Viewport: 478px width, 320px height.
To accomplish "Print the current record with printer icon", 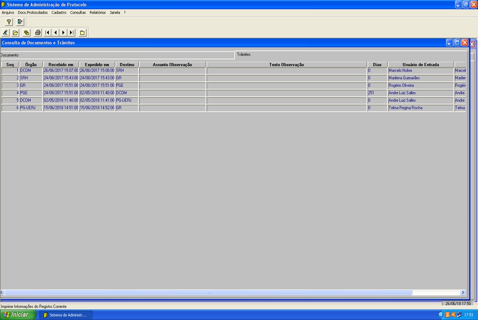I will tap(38, 33).
